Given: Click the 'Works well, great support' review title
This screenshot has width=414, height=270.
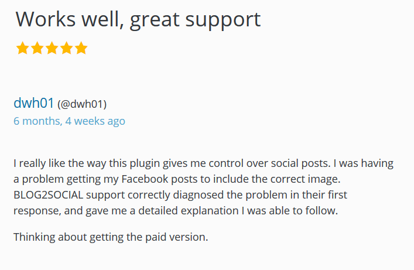Looking at the screenshot, I should (138, 19).
